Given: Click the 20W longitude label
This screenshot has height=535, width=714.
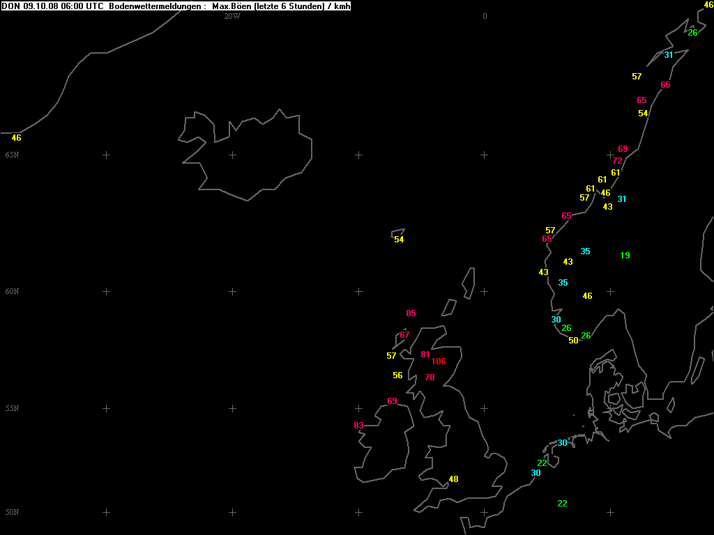Looking at the screenshot, I should tap(232, 17).
